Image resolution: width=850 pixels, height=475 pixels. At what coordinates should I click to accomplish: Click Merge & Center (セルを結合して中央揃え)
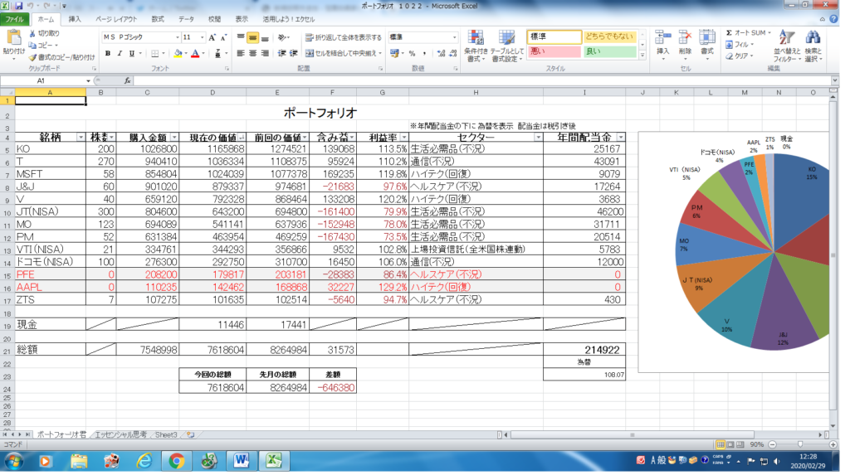[x=343, y=53]
